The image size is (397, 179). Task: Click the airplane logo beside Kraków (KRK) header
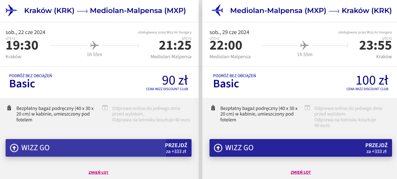pos(11,11)
